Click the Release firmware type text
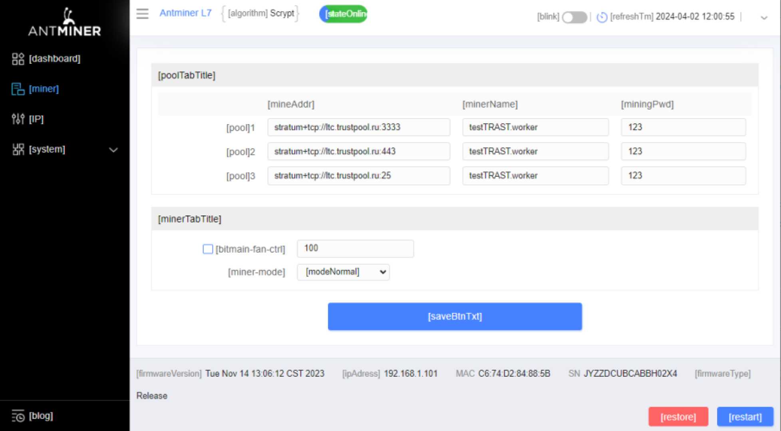 pyautogui.click(x=152, y=396)
